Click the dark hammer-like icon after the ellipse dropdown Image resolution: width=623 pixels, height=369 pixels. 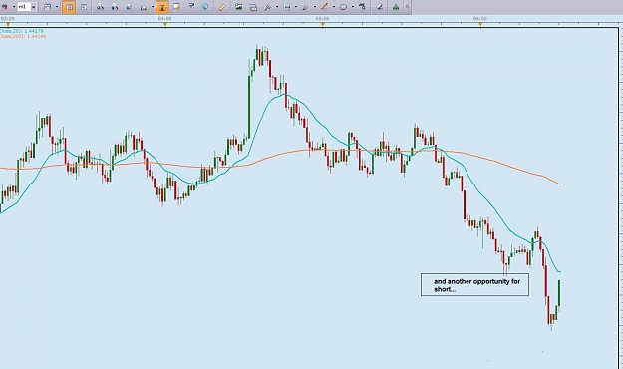click(362, 7)
